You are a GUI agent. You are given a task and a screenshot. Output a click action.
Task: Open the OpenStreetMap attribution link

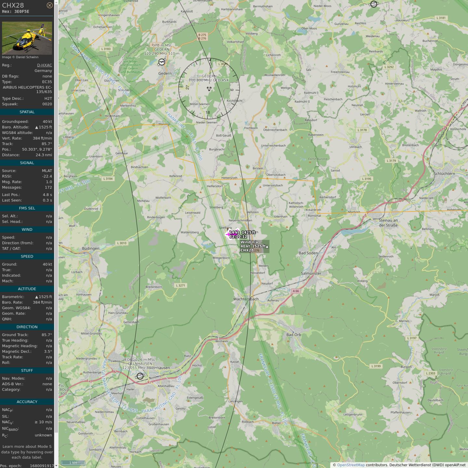pyautogui.click(x=351, y=465)
